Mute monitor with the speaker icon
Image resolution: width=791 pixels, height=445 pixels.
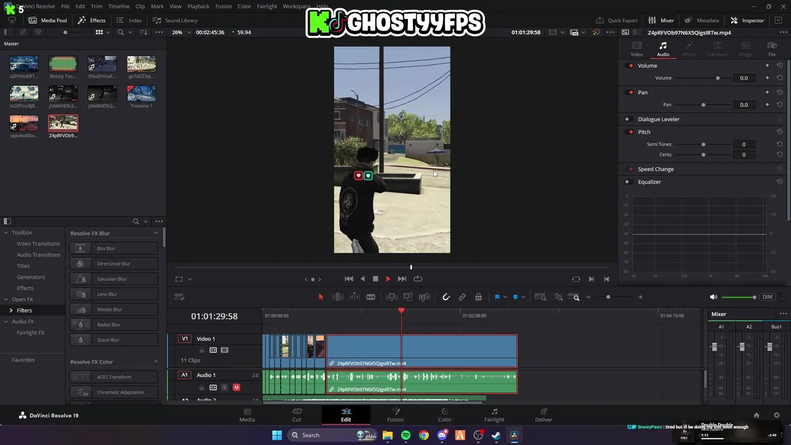pos(713,297)
